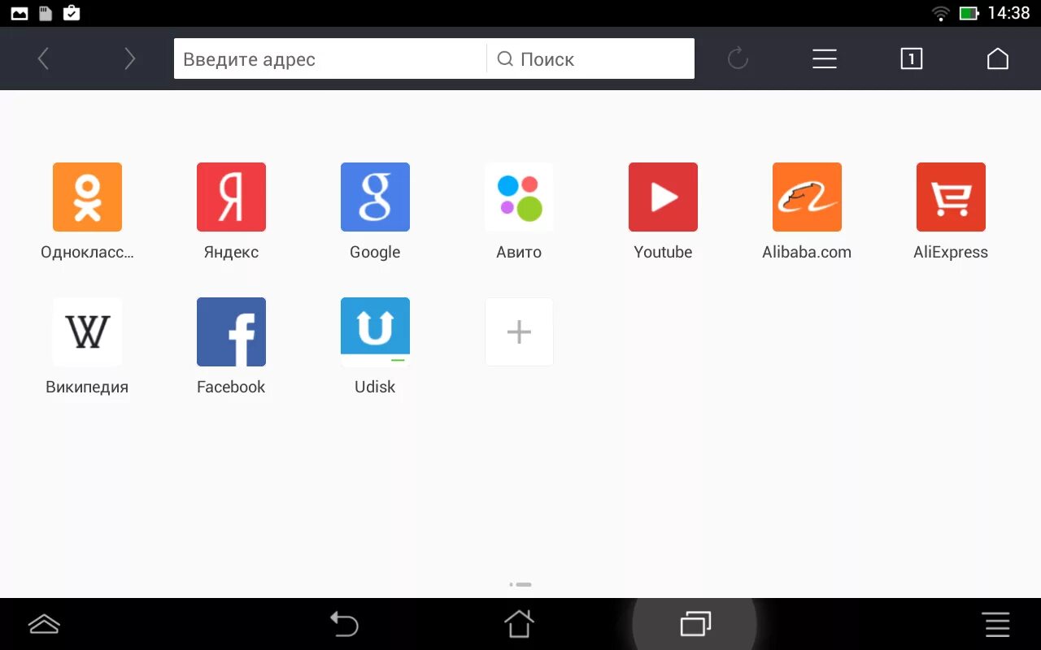Open the Android system menu button at bottom right
The height and width of the screenshot is (650, 1041).
[997, 624]
